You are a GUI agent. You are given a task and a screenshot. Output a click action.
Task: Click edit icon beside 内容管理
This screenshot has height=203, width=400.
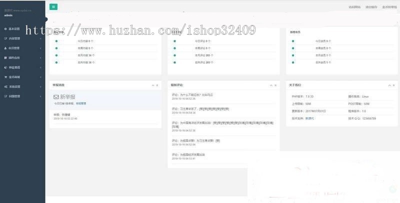coord(5,39)
